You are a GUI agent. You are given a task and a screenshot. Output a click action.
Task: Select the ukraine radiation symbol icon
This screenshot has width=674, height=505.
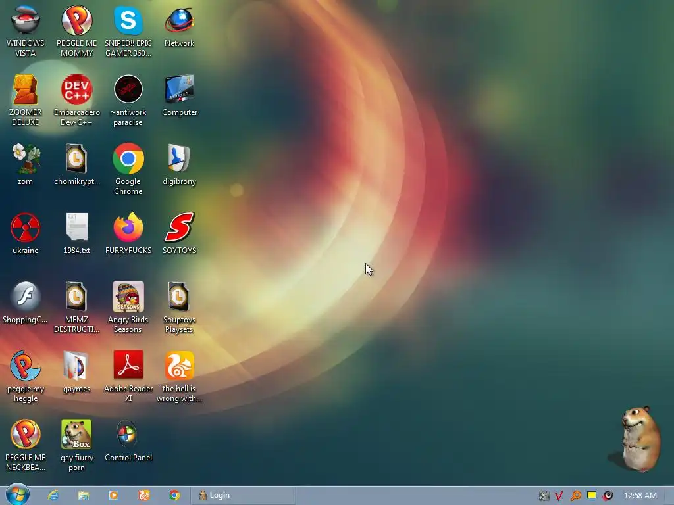(x=26, y=233)
